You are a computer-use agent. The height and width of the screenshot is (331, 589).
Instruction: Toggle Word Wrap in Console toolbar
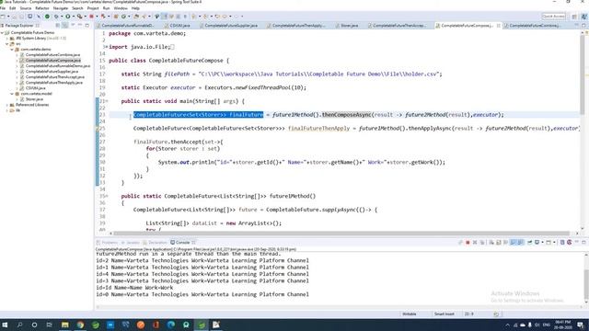click(x=505, y=243)
